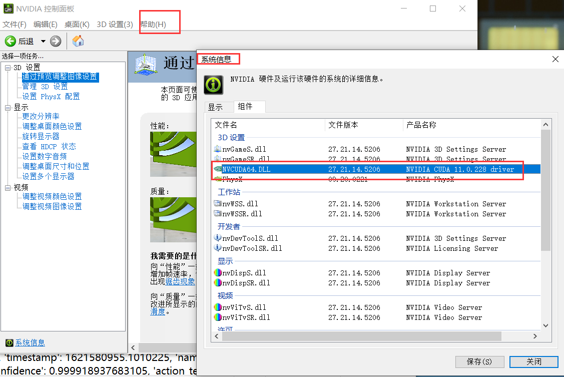
Task: Click the 锯齿现象 hyperlink
Action: 180,282
